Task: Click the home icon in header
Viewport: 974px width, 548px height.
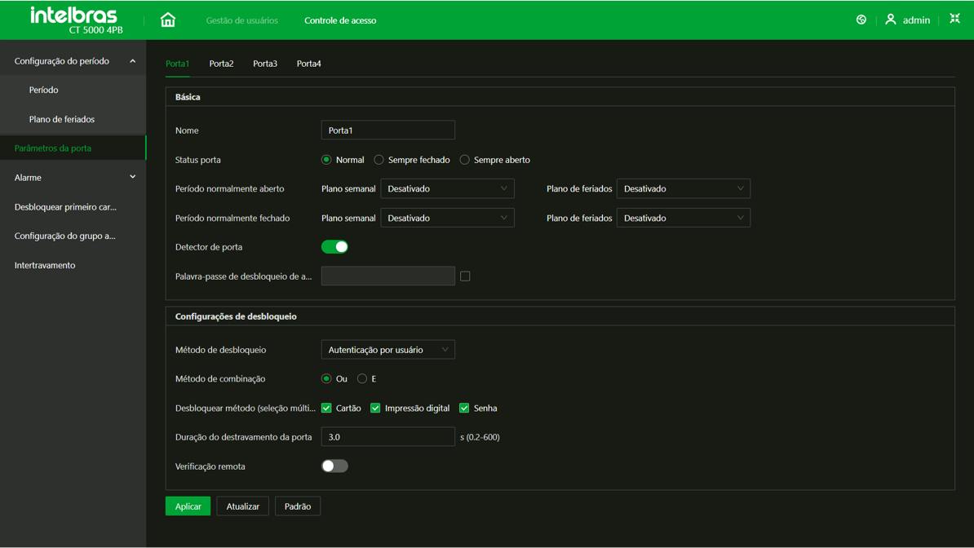Action: [168, 20]
